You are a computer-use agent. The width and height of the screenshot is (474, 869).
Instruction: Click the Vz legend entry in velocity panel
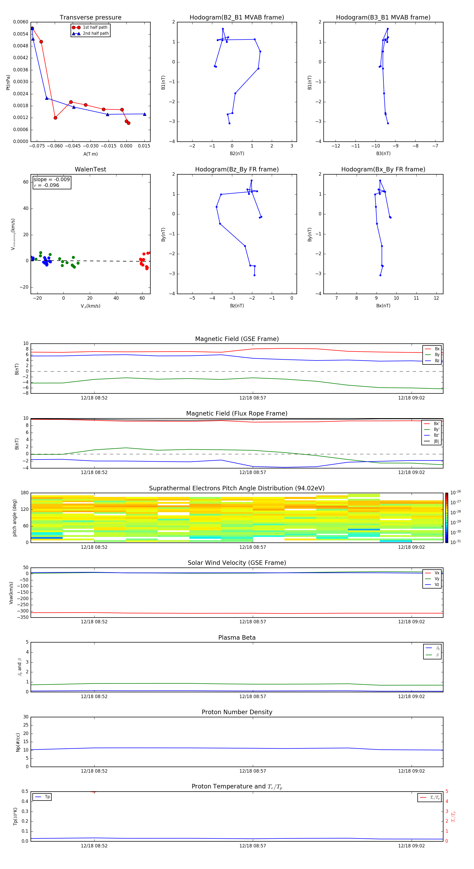point(432,585)
